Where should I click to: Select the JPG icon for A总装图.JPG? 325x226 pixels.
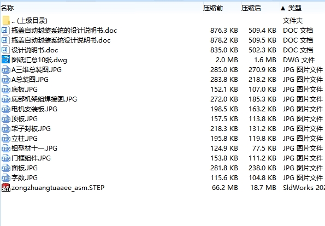5,80
